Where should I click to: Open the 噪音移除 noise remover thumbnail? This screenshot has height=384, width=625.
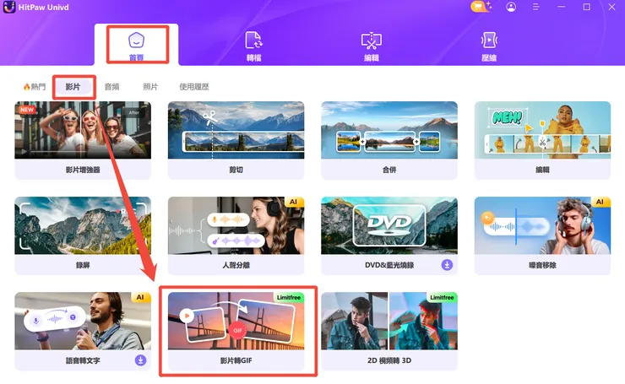point(542,225)
